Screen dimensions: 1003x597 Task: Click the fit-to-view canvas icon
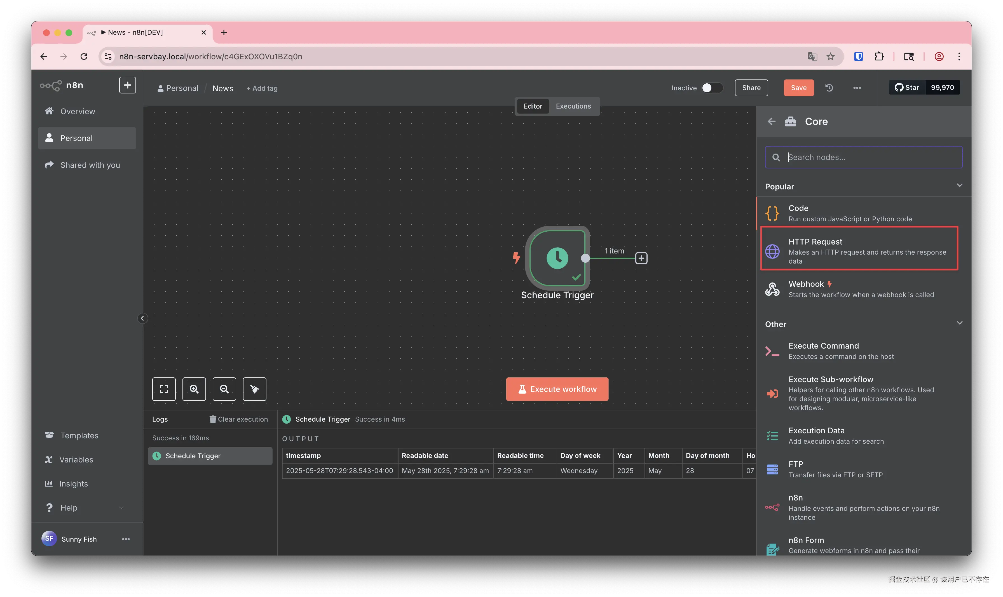tap(164, 389)
